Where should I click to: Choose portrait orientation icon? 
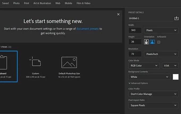(x=146, y=42)
